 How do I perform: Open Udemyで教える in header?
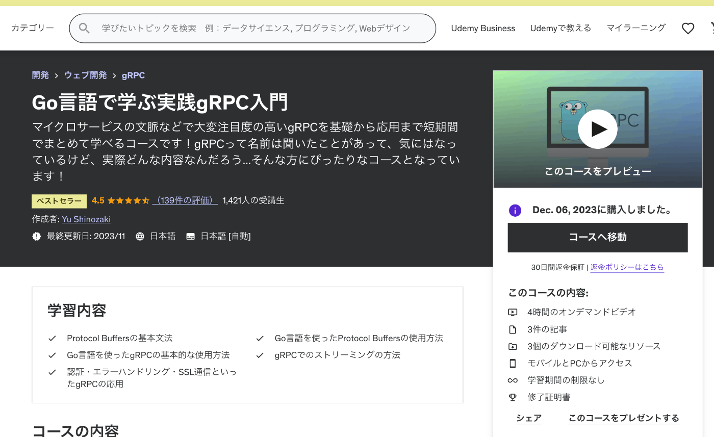coord(560,28)
